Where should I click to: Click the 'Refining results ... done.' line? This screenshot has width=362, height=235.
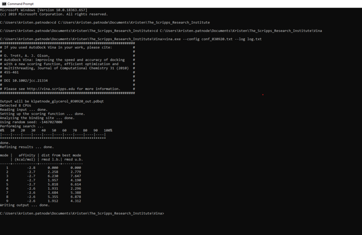[27, 147]
